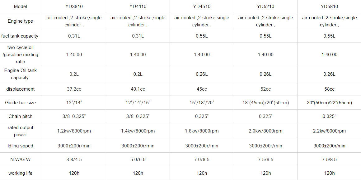This screenshot has height=180, width=361.
Task: Click the displacement row label
Action: 21,89
